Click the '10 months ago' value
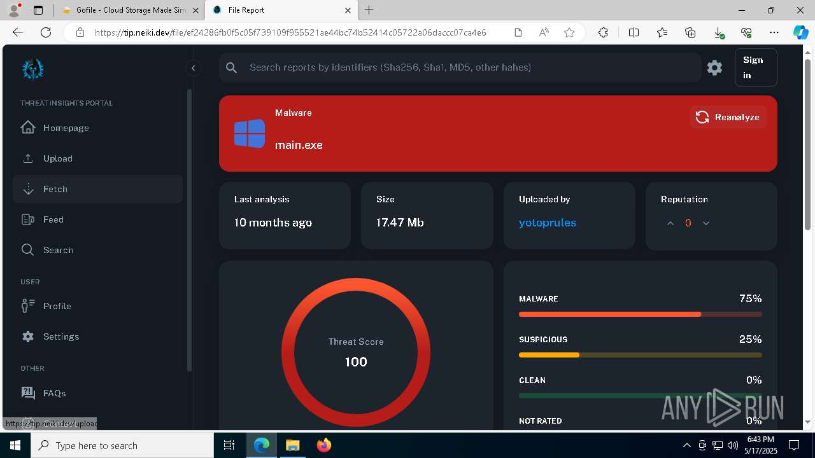The height and width of the screenshot is (458, 815). (x=273, y=223)
